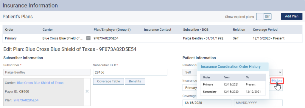
Task: Open the Coverage Table
Action: coord(108,81)
